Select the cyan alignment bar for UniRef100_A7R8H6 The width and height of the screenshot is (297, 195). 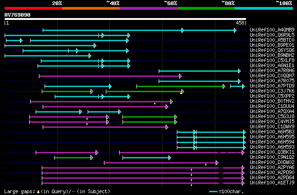pos(200,71)
